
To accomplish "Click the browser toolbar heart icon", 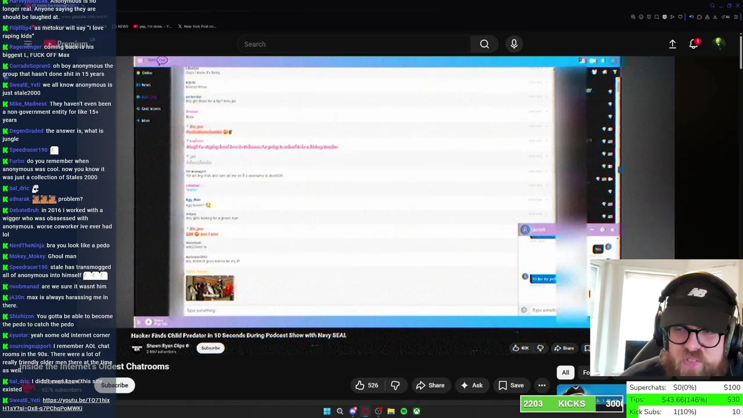I will coord(680,17).
